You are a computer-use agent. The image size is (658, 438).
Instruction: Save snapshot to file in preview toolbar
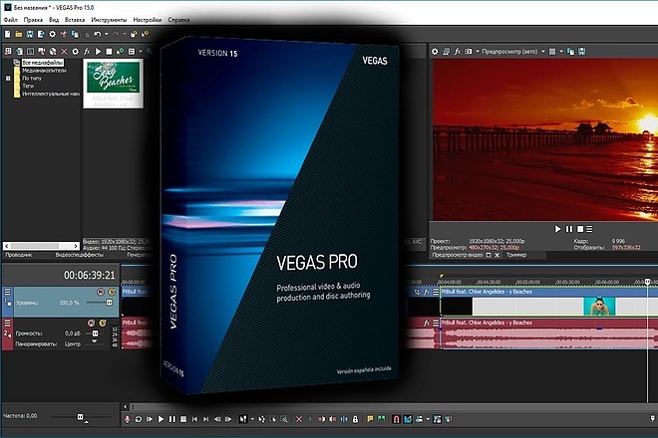coord(581,51)
